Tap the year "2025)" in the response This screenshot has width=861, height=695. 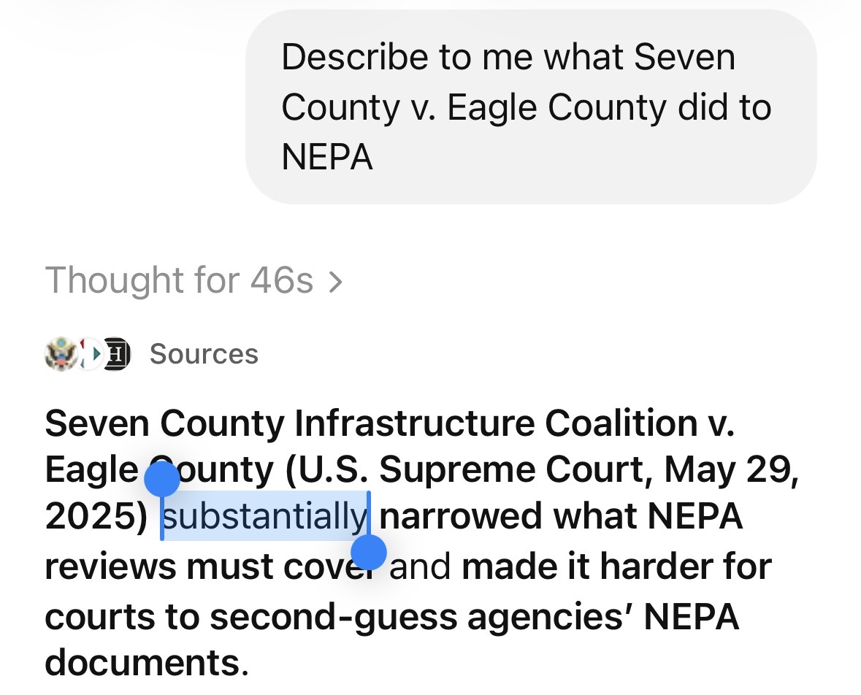[x=96, y=517]
